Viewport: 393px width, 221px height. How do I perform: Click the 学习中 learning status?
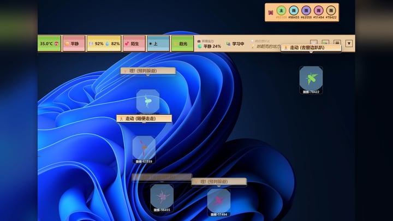(x=235, y=44)
